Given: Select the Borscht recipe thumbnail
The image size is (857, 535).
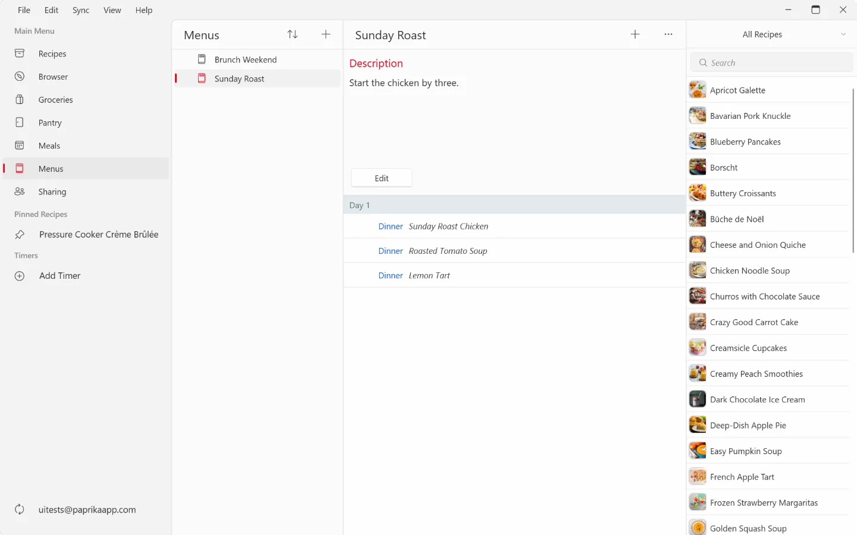Looking at the screenshot, I should [x=698, y=167].
